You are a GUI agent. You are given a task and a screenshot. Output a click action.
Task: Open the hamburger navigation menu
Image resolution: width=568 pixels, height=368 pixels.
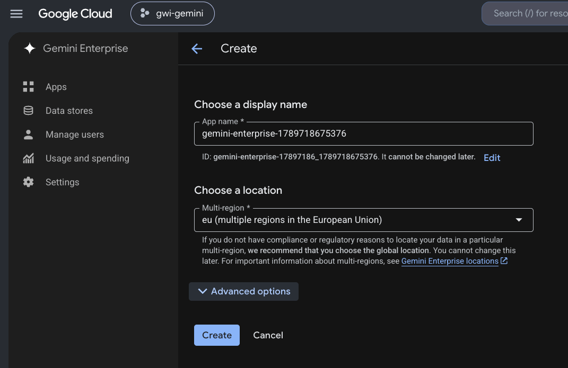coord(16,14)
